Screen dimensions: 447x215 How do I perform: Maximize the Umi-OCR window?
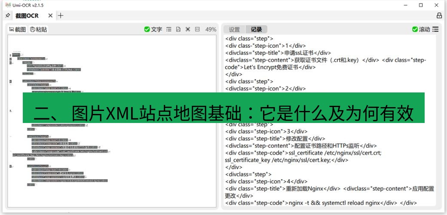point(421,5)
